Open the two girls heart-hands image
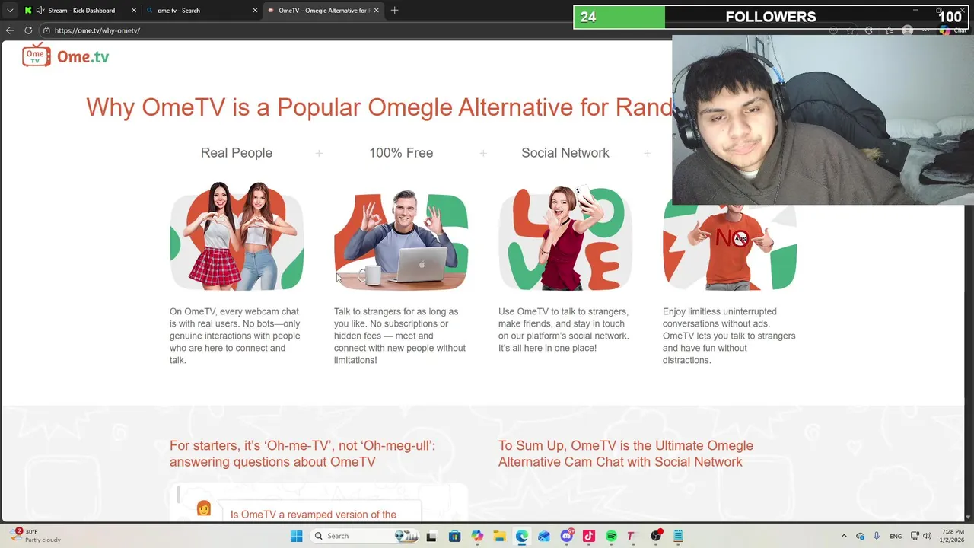 [x=237, y=236]
